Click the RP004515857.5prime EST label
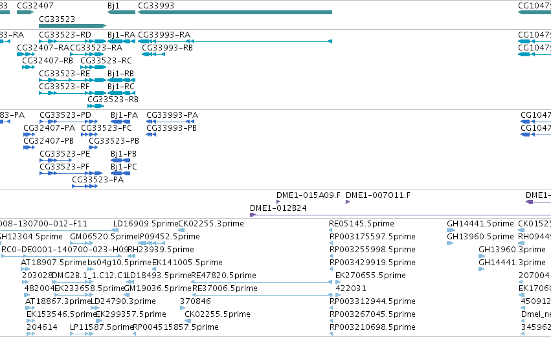The image size is (551, 337). click(175, 327)
